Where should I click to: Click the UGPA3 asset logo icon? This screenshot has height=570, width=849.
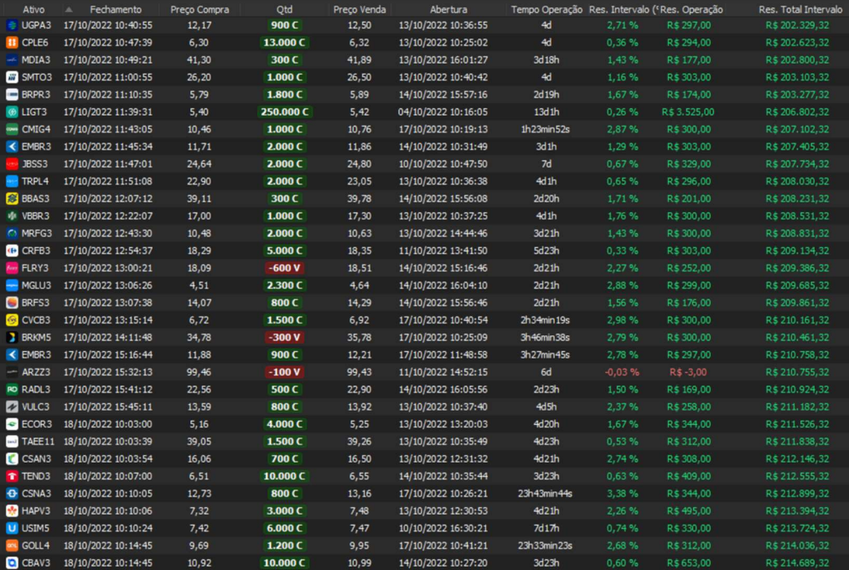(x=12, y=25)
